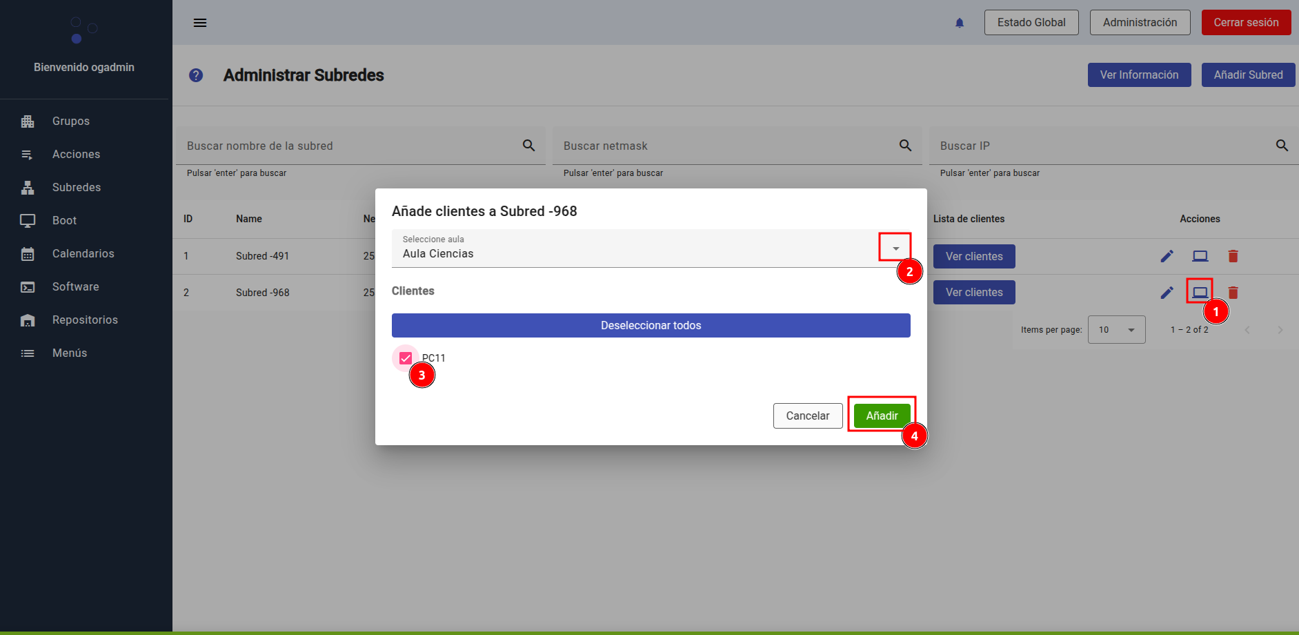Click the hamburger menu icon
Viewport: 1299px width, 635px height.
pyautogui.click(x=200, y=23)
